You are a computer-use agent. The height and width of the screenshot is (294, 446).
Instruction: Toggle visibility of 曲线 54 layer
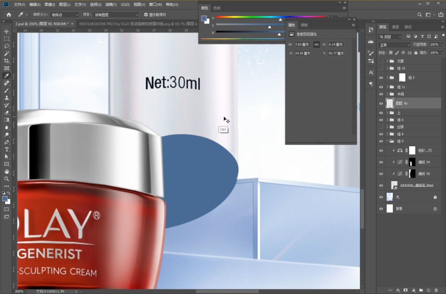[381, 162]
